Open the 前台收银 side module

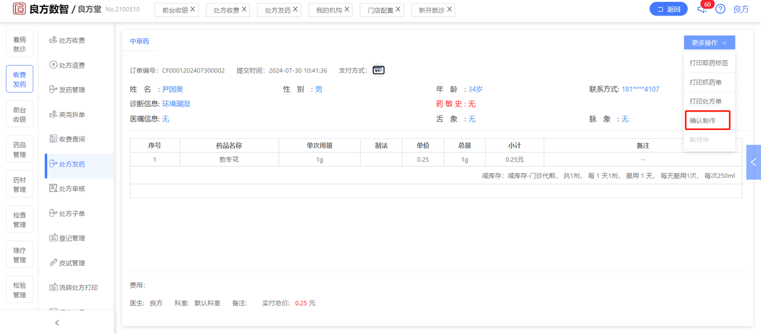coord(20,114)
